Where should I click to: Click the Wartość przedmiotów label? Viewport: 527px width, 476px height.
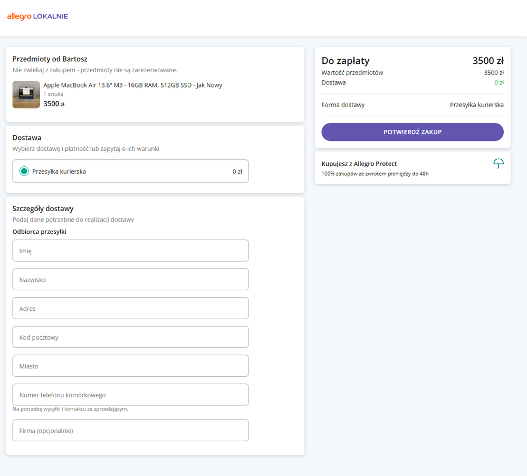pyautogui.click(x=352, y=73)
